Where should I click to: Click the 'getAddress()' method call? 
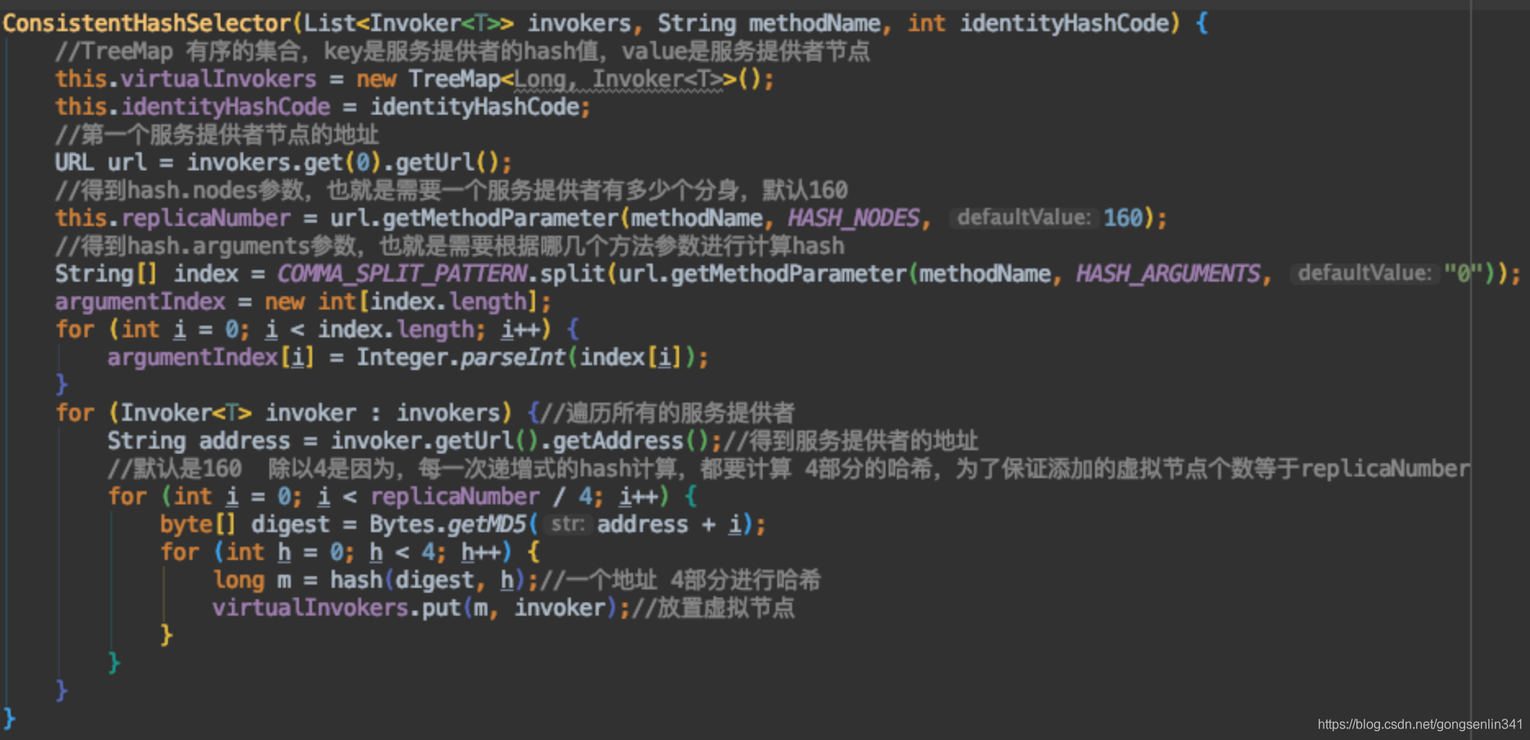pyautogui.click(x=631, y=441)
